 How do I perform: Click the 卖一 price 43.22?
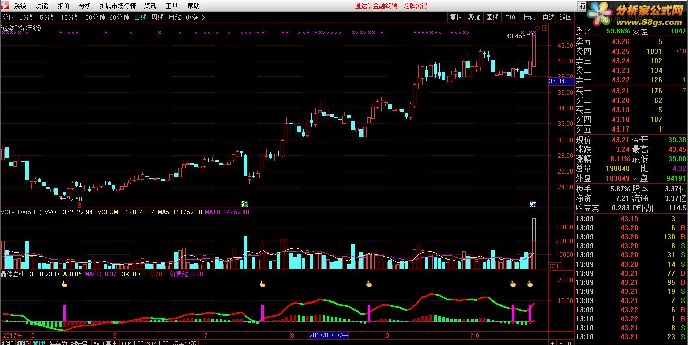pos(621,80)
